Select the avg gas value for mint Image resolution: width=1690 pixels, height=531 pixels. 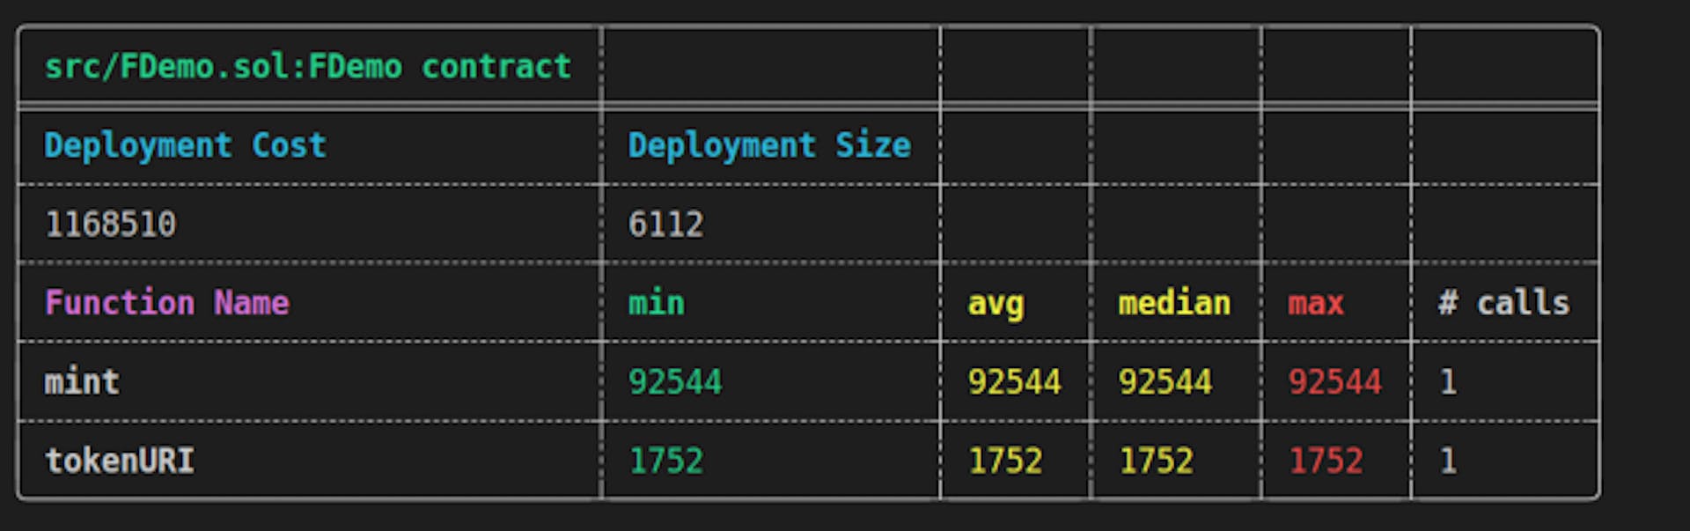tap(1014, 382)
